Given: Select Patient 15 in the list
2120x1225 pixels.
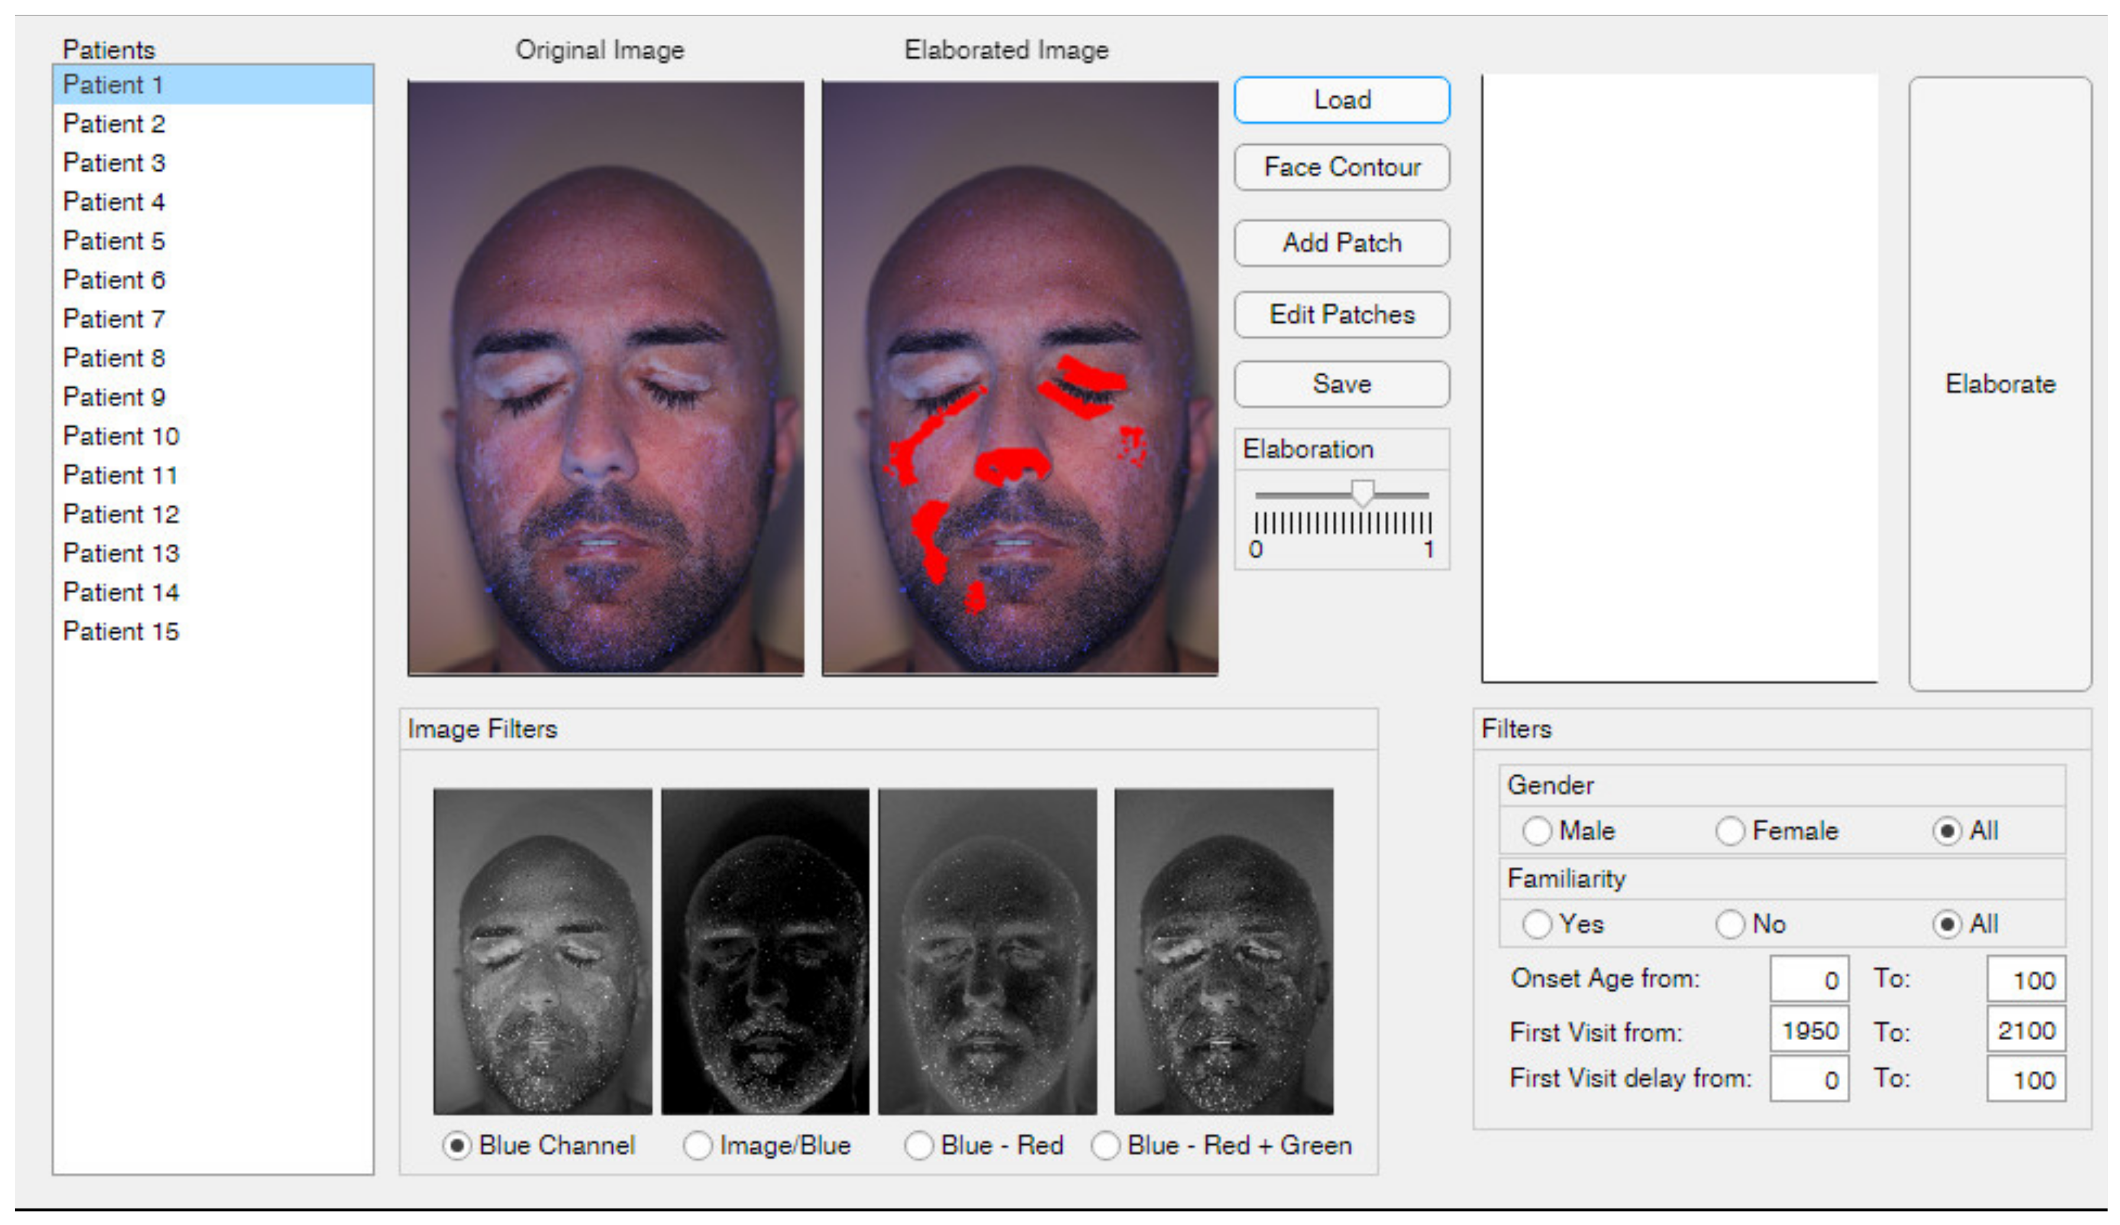Looking at the screenshot, I should pos(121,631).
